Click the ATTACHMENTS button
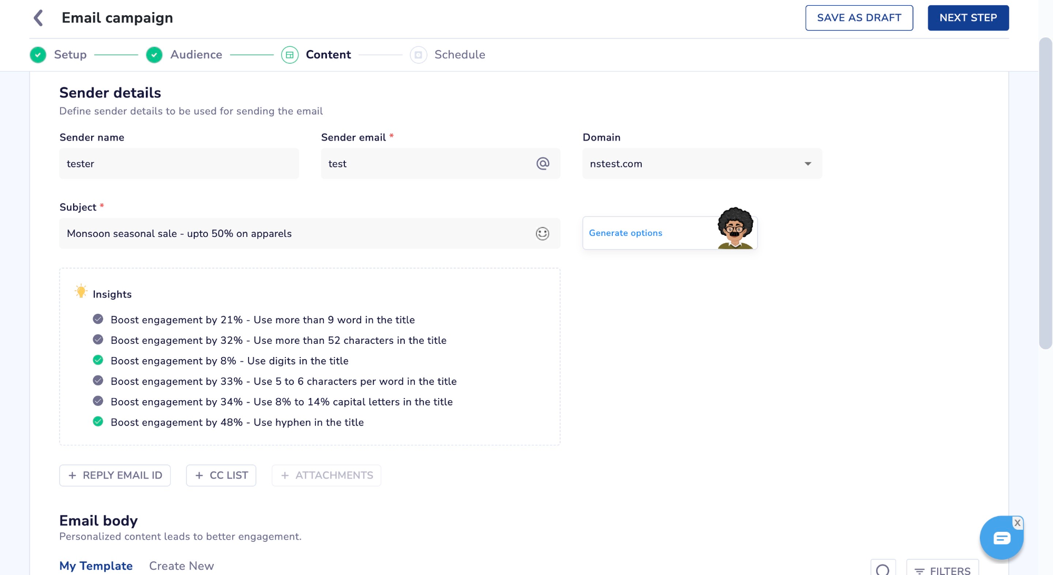Screen dimensions: 1053x575 pos(326,475)
